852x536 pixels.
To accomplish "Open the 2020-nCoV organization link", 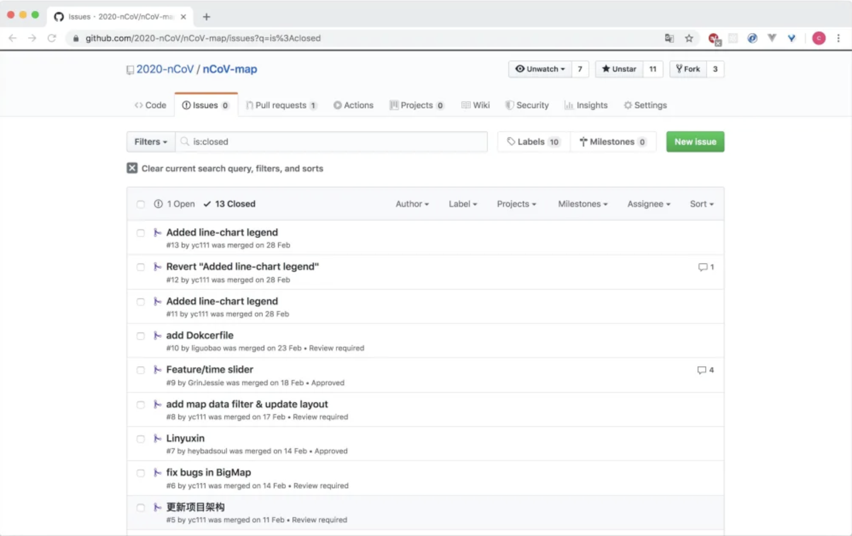I will click(x=165, y=69).
